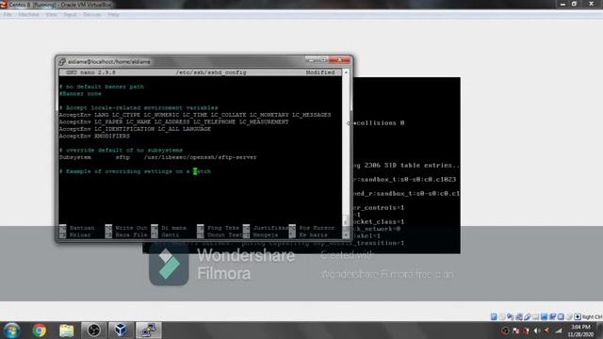Image resolution: width=603 pixels, height=339 pixels.
Task: Open the File menu in VirtualBox
Action: coord(8,15)
